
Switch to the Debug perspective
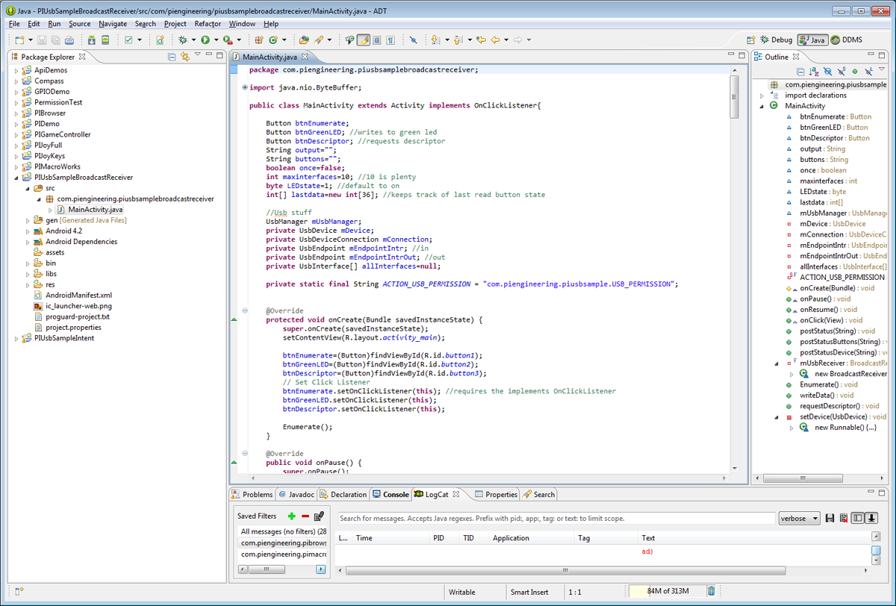click(x=776, y=40)
